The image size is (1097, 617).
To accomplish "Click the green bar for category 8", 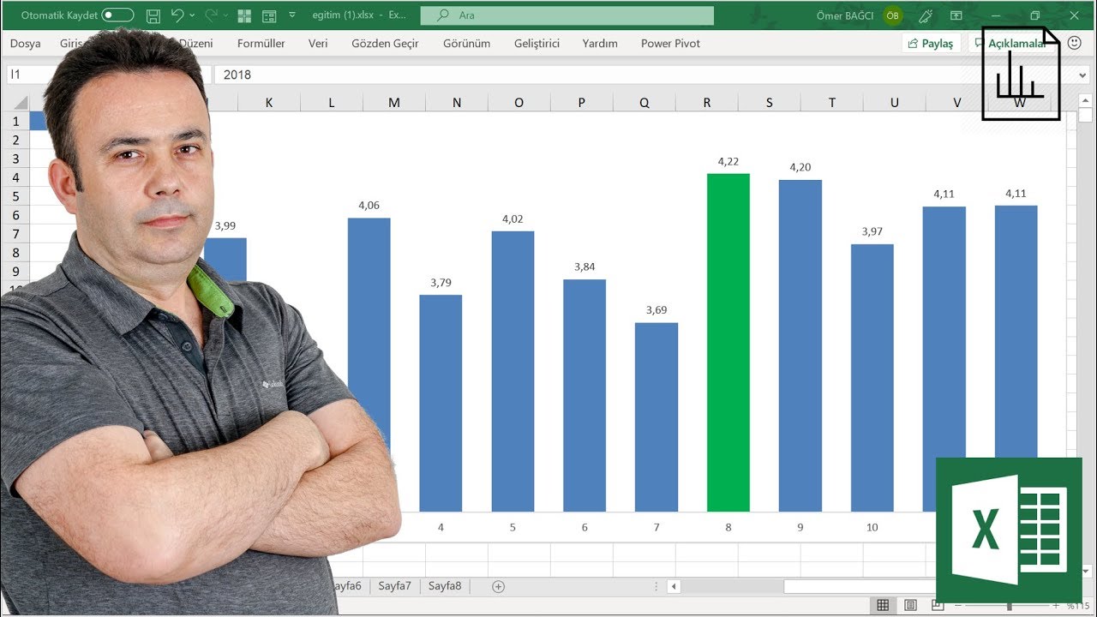I will point(728,343).
